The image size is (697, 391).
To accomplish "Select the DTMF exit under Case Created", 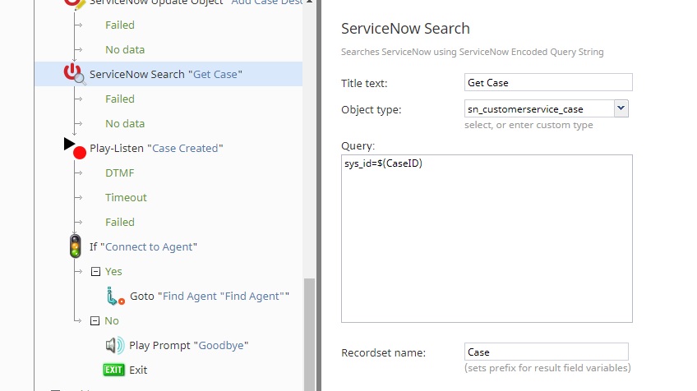I will [119, 172].
